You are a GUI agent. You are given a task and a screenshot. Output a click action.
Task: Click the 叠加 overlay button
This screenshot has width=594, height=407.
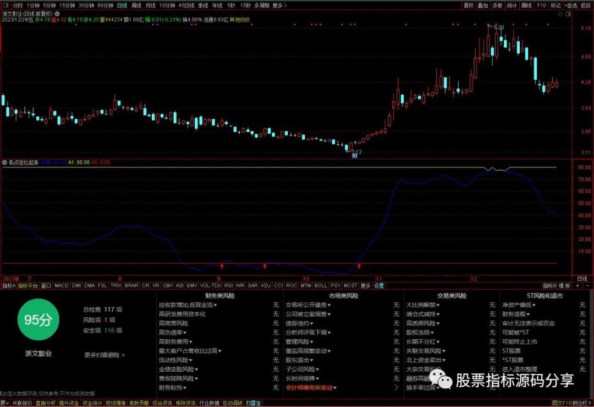[x=483, y=6]
